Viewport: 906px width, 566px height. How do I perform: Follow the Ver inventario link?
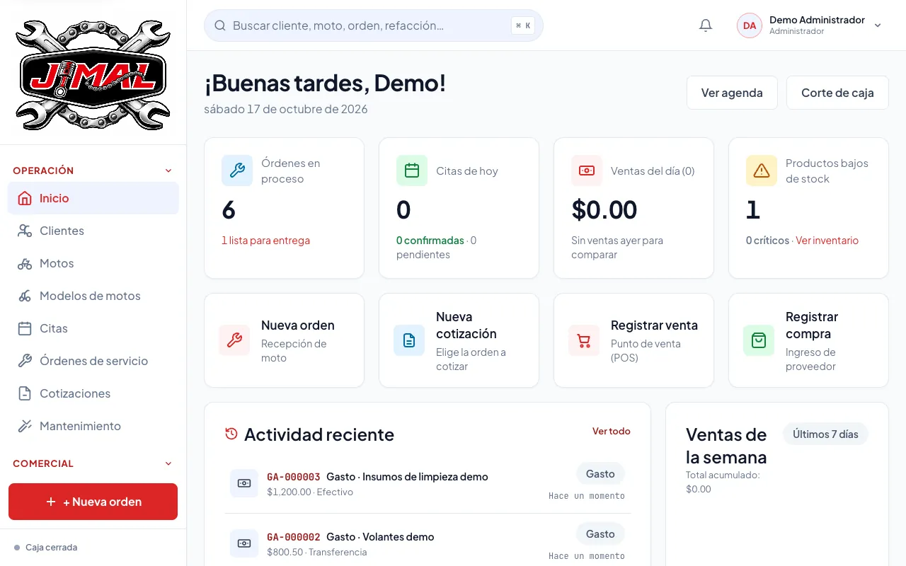tap(827, 241)
